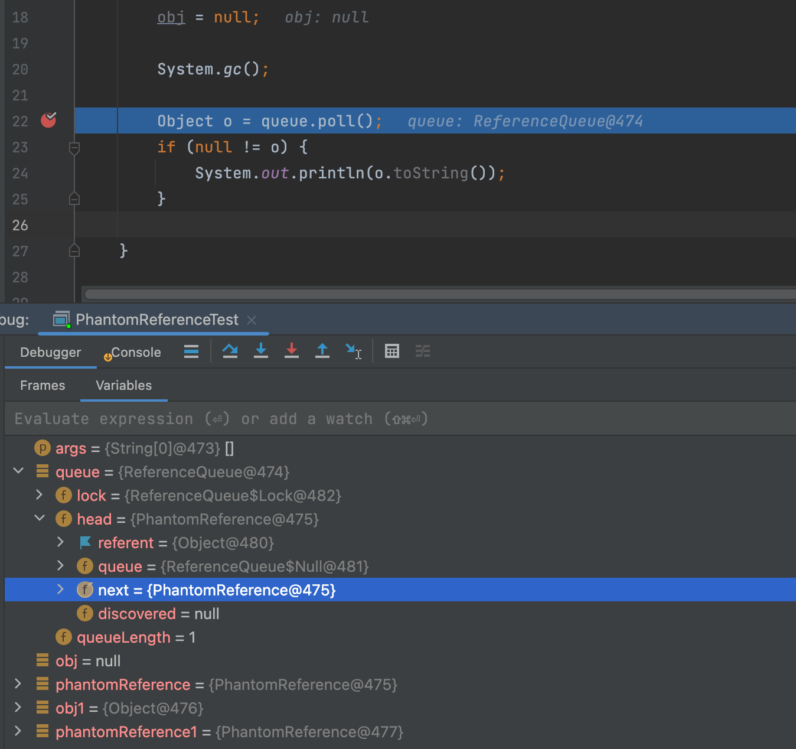Screen dimensions: 796x749
Task: Select the args = {String[0]@473} row
Action: click(x=400, y=448)
